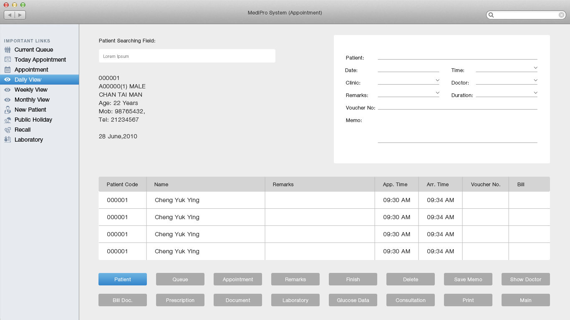Go back using toolbar back arrow
This screenshot has width=570, height=320.
coord(10,15)
